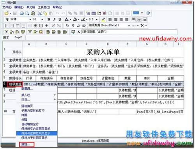Screen dimensions: 195x149
Task: Select title cell 采购入库单
Action: 103,52
